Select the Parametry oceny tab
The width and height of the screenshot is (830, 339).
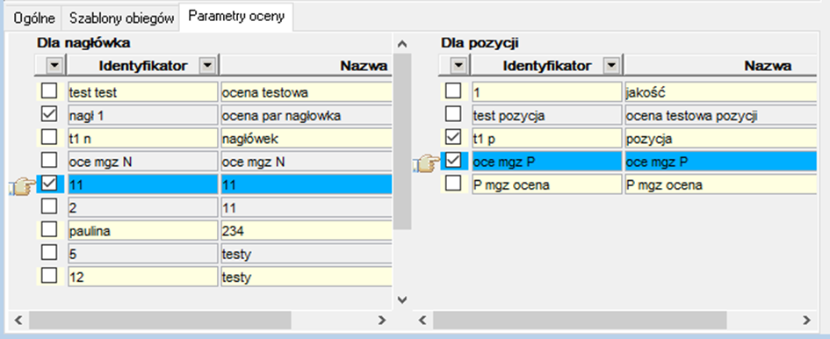click(236, 17)
